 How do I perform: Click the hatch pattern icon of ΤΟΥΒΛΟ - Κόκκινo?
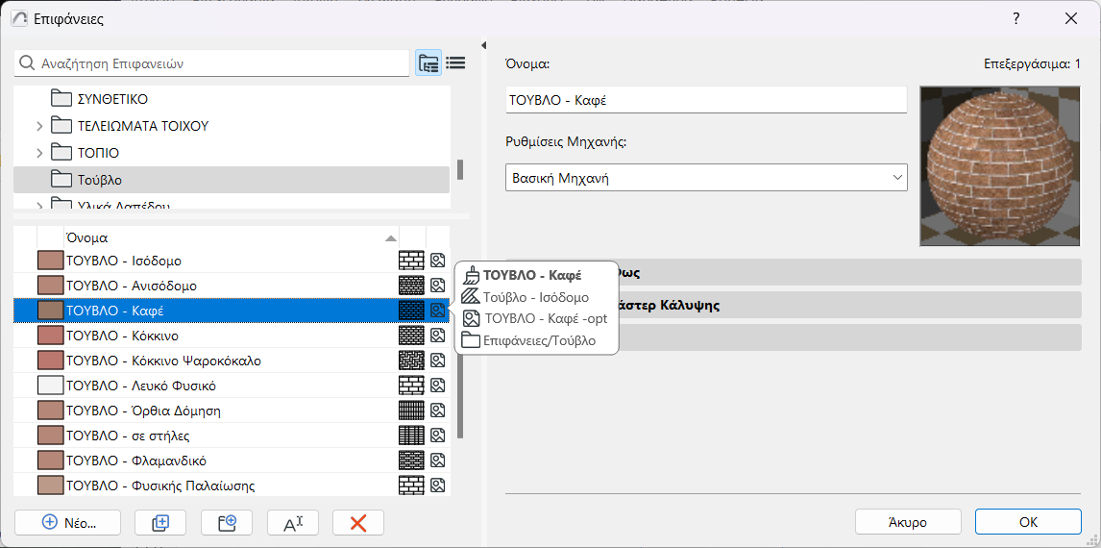pyautogui.click(x=411, y=336)
